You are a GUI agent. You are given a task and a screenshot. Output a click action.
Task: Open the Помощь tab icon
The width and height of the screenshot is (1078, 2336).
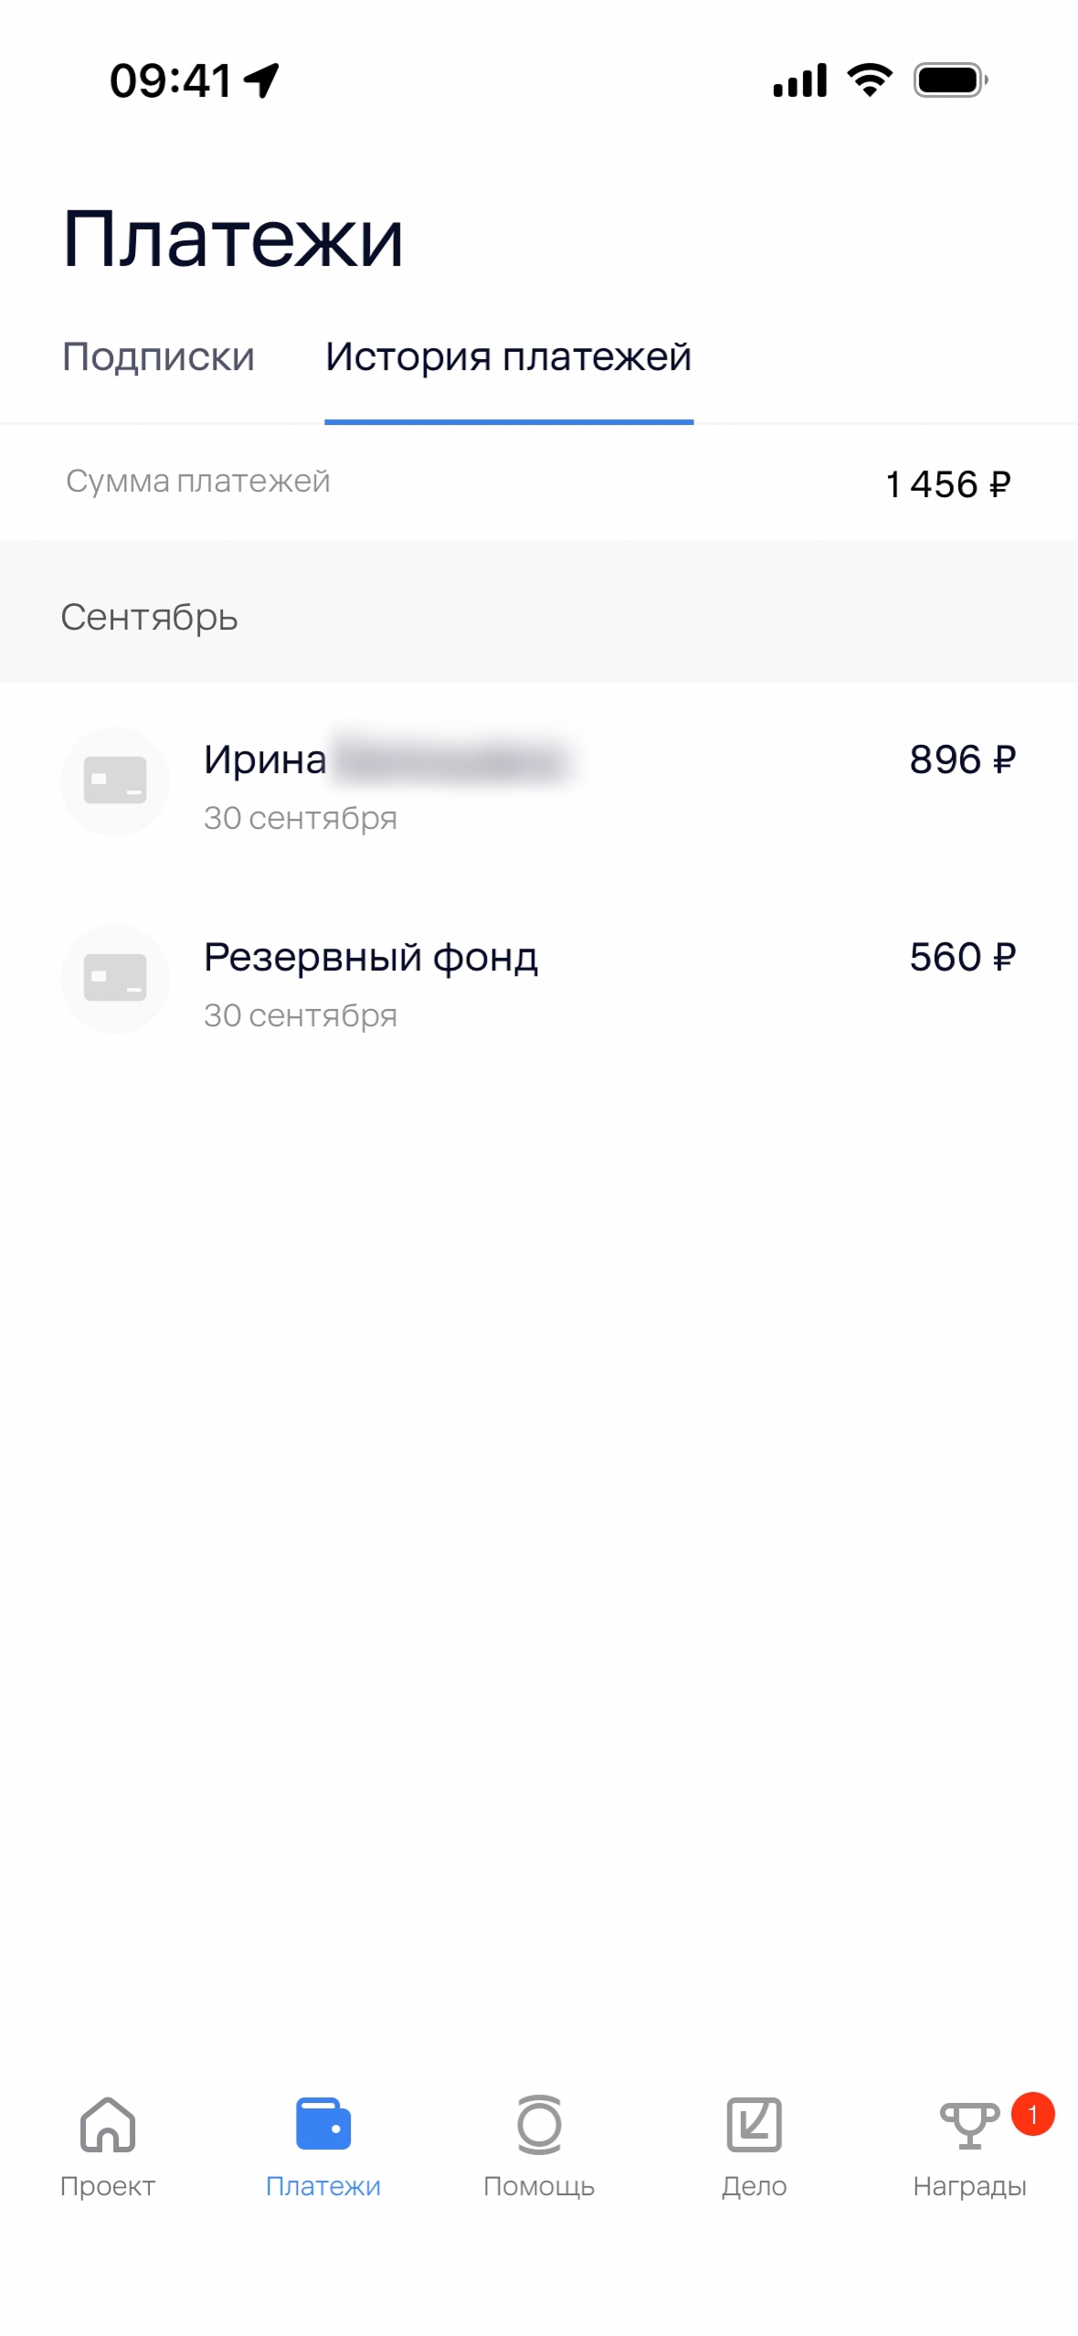[539, 2124]
